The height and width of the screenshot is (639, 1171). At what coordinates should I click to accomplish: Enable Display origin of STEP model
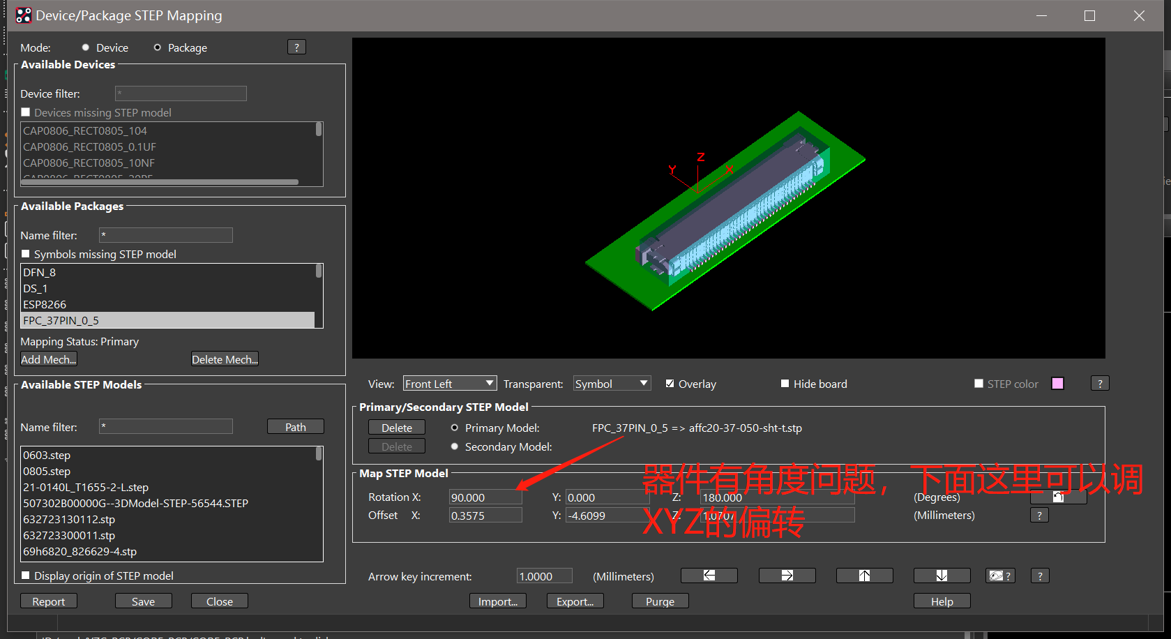[26, 576]
